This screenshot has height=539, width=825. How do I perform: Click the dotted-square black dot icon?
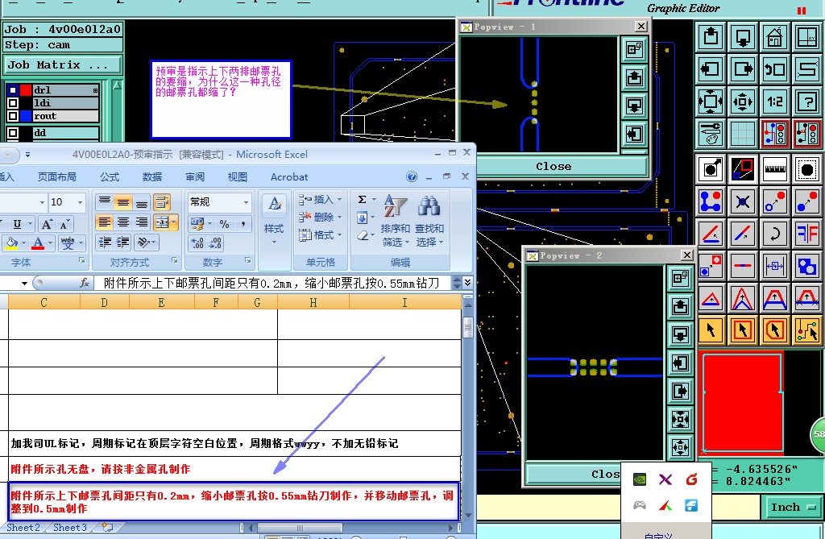(x=807, y=169)
